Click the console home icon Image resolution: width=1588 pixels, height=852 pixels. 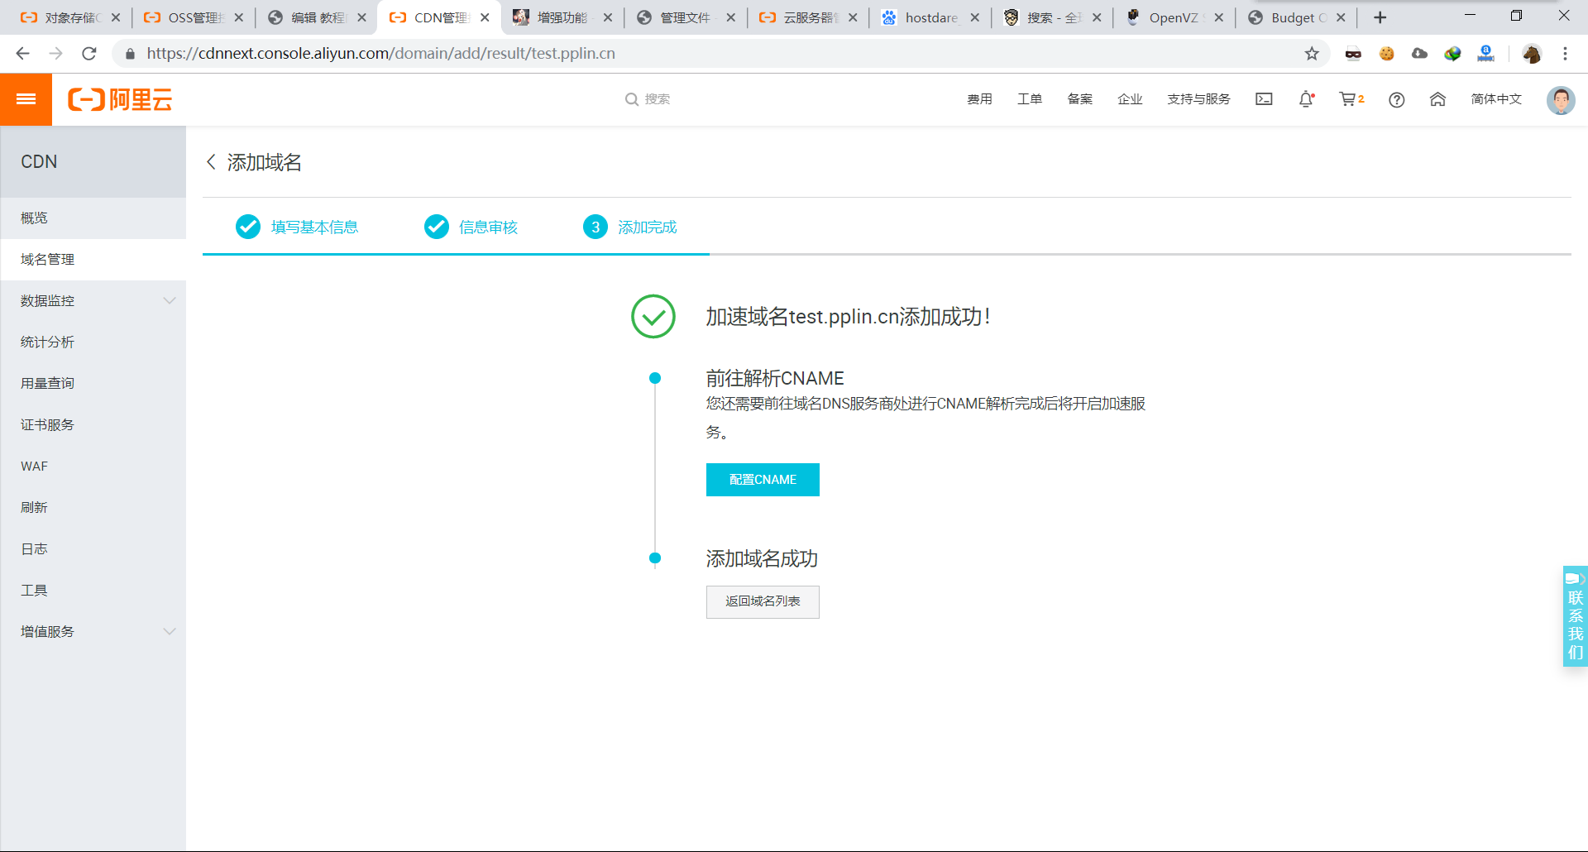click(1437, 99)
